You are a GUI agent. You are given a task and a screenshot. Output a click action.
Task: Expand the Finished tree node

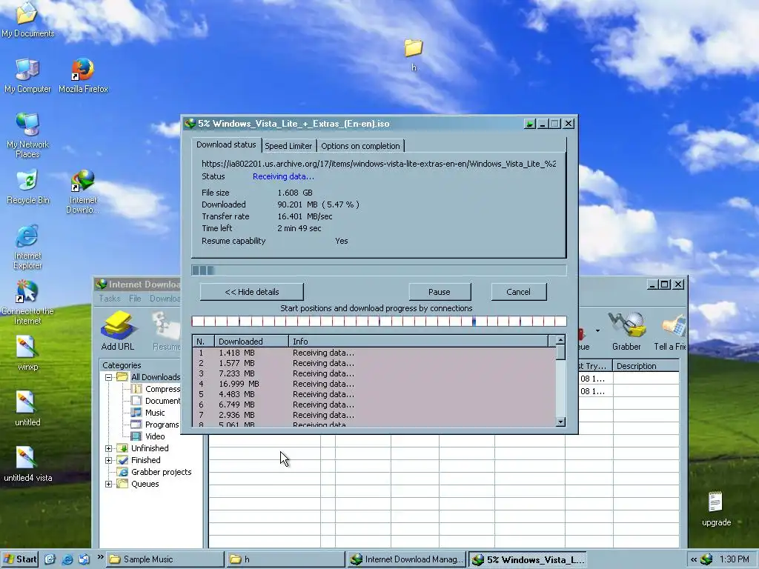(x=108, y=460)
